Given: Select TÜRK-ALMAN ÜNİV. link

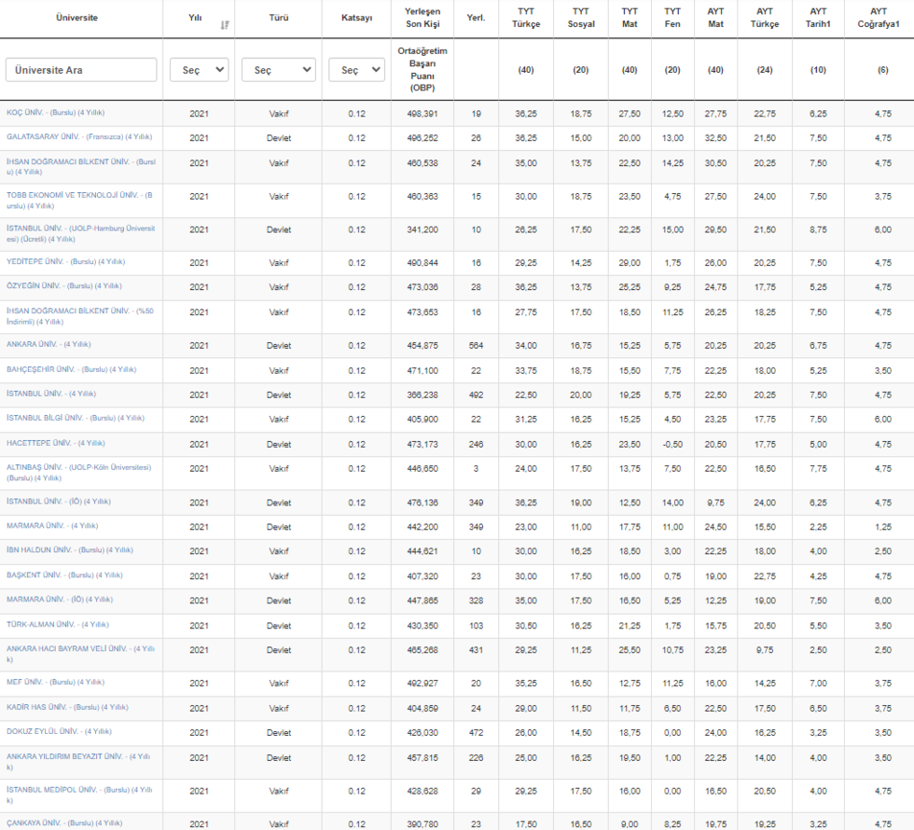Looking at the screenshot, I should [x=58, y=624].
